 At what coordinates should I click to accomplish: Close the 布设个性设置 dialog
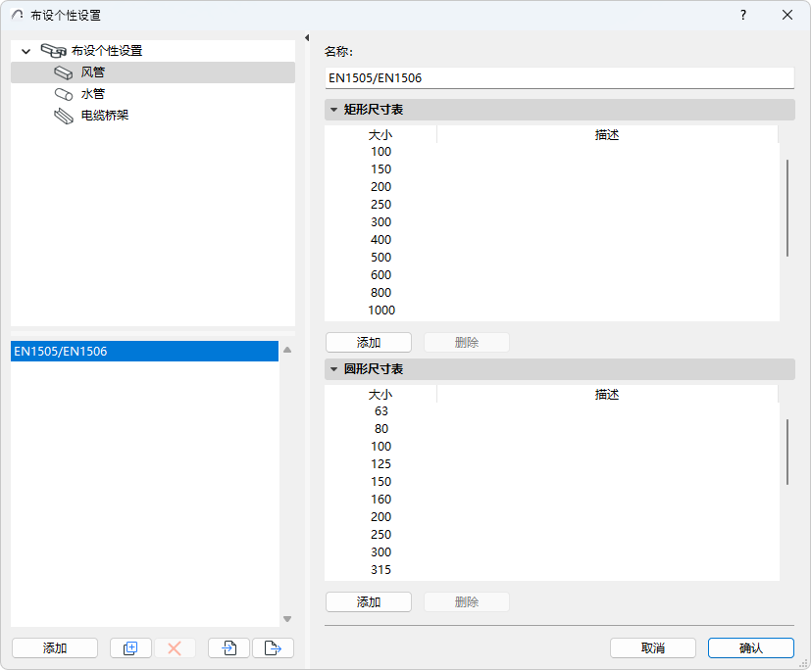pos(787,15)
